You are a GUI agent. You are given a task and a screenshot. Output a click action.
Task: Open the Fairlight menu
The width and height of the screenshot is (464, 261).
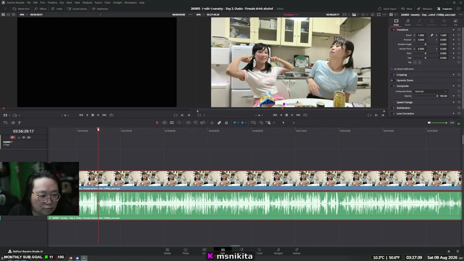click(x=117, y=3)
